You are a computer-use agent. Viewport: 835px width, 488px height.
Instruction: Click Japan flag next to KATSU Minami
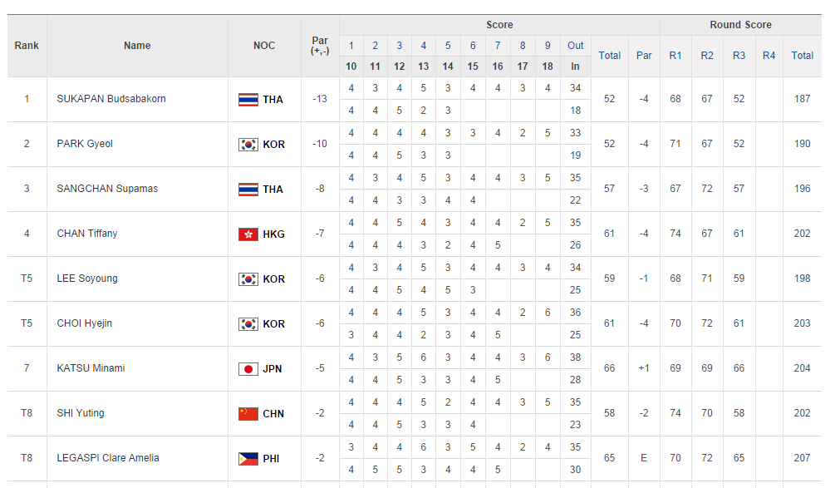(248, 369)
